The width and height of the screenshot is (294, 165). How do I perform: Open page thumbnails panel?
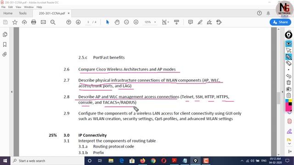tap(5, 34)
